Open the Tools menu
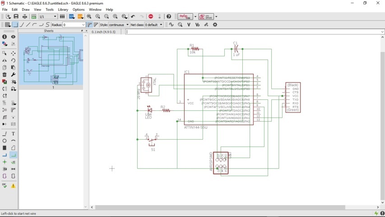Image resolution: width=385 pixels, height=217 pixels. pos(49,9)
